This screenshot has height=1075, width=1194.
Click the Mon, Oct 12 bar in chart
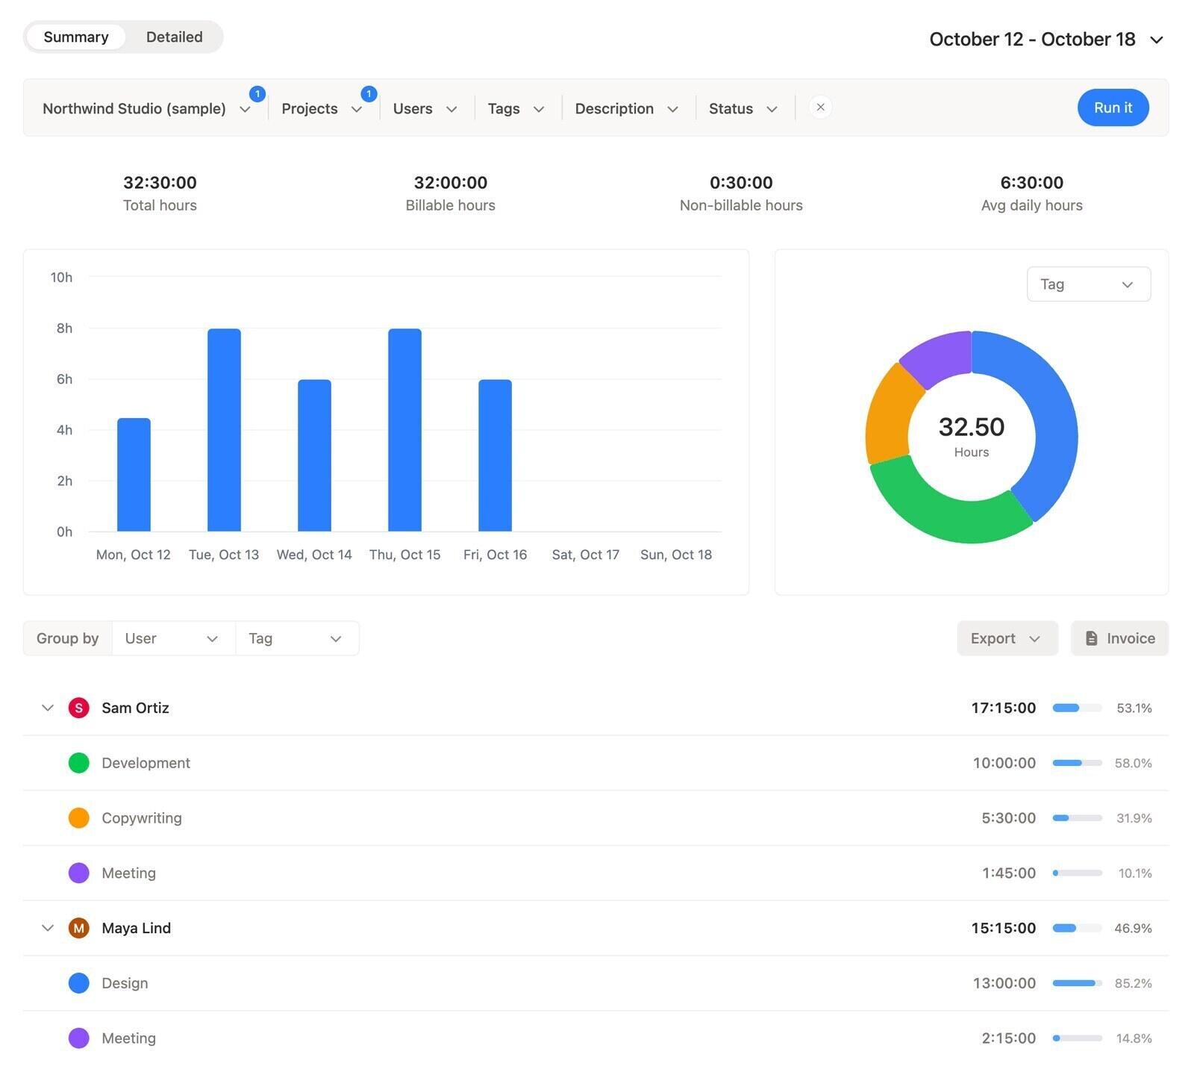134,475
